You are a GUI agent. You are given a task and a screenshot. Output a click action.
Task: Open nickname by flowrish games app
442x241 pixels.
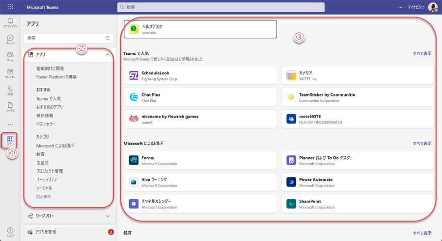(x=200, y=119)
